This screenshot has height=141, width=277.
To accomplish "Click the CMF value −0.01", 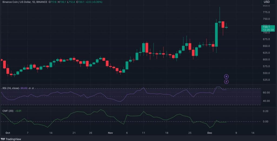I will click(x=18, y=111).
